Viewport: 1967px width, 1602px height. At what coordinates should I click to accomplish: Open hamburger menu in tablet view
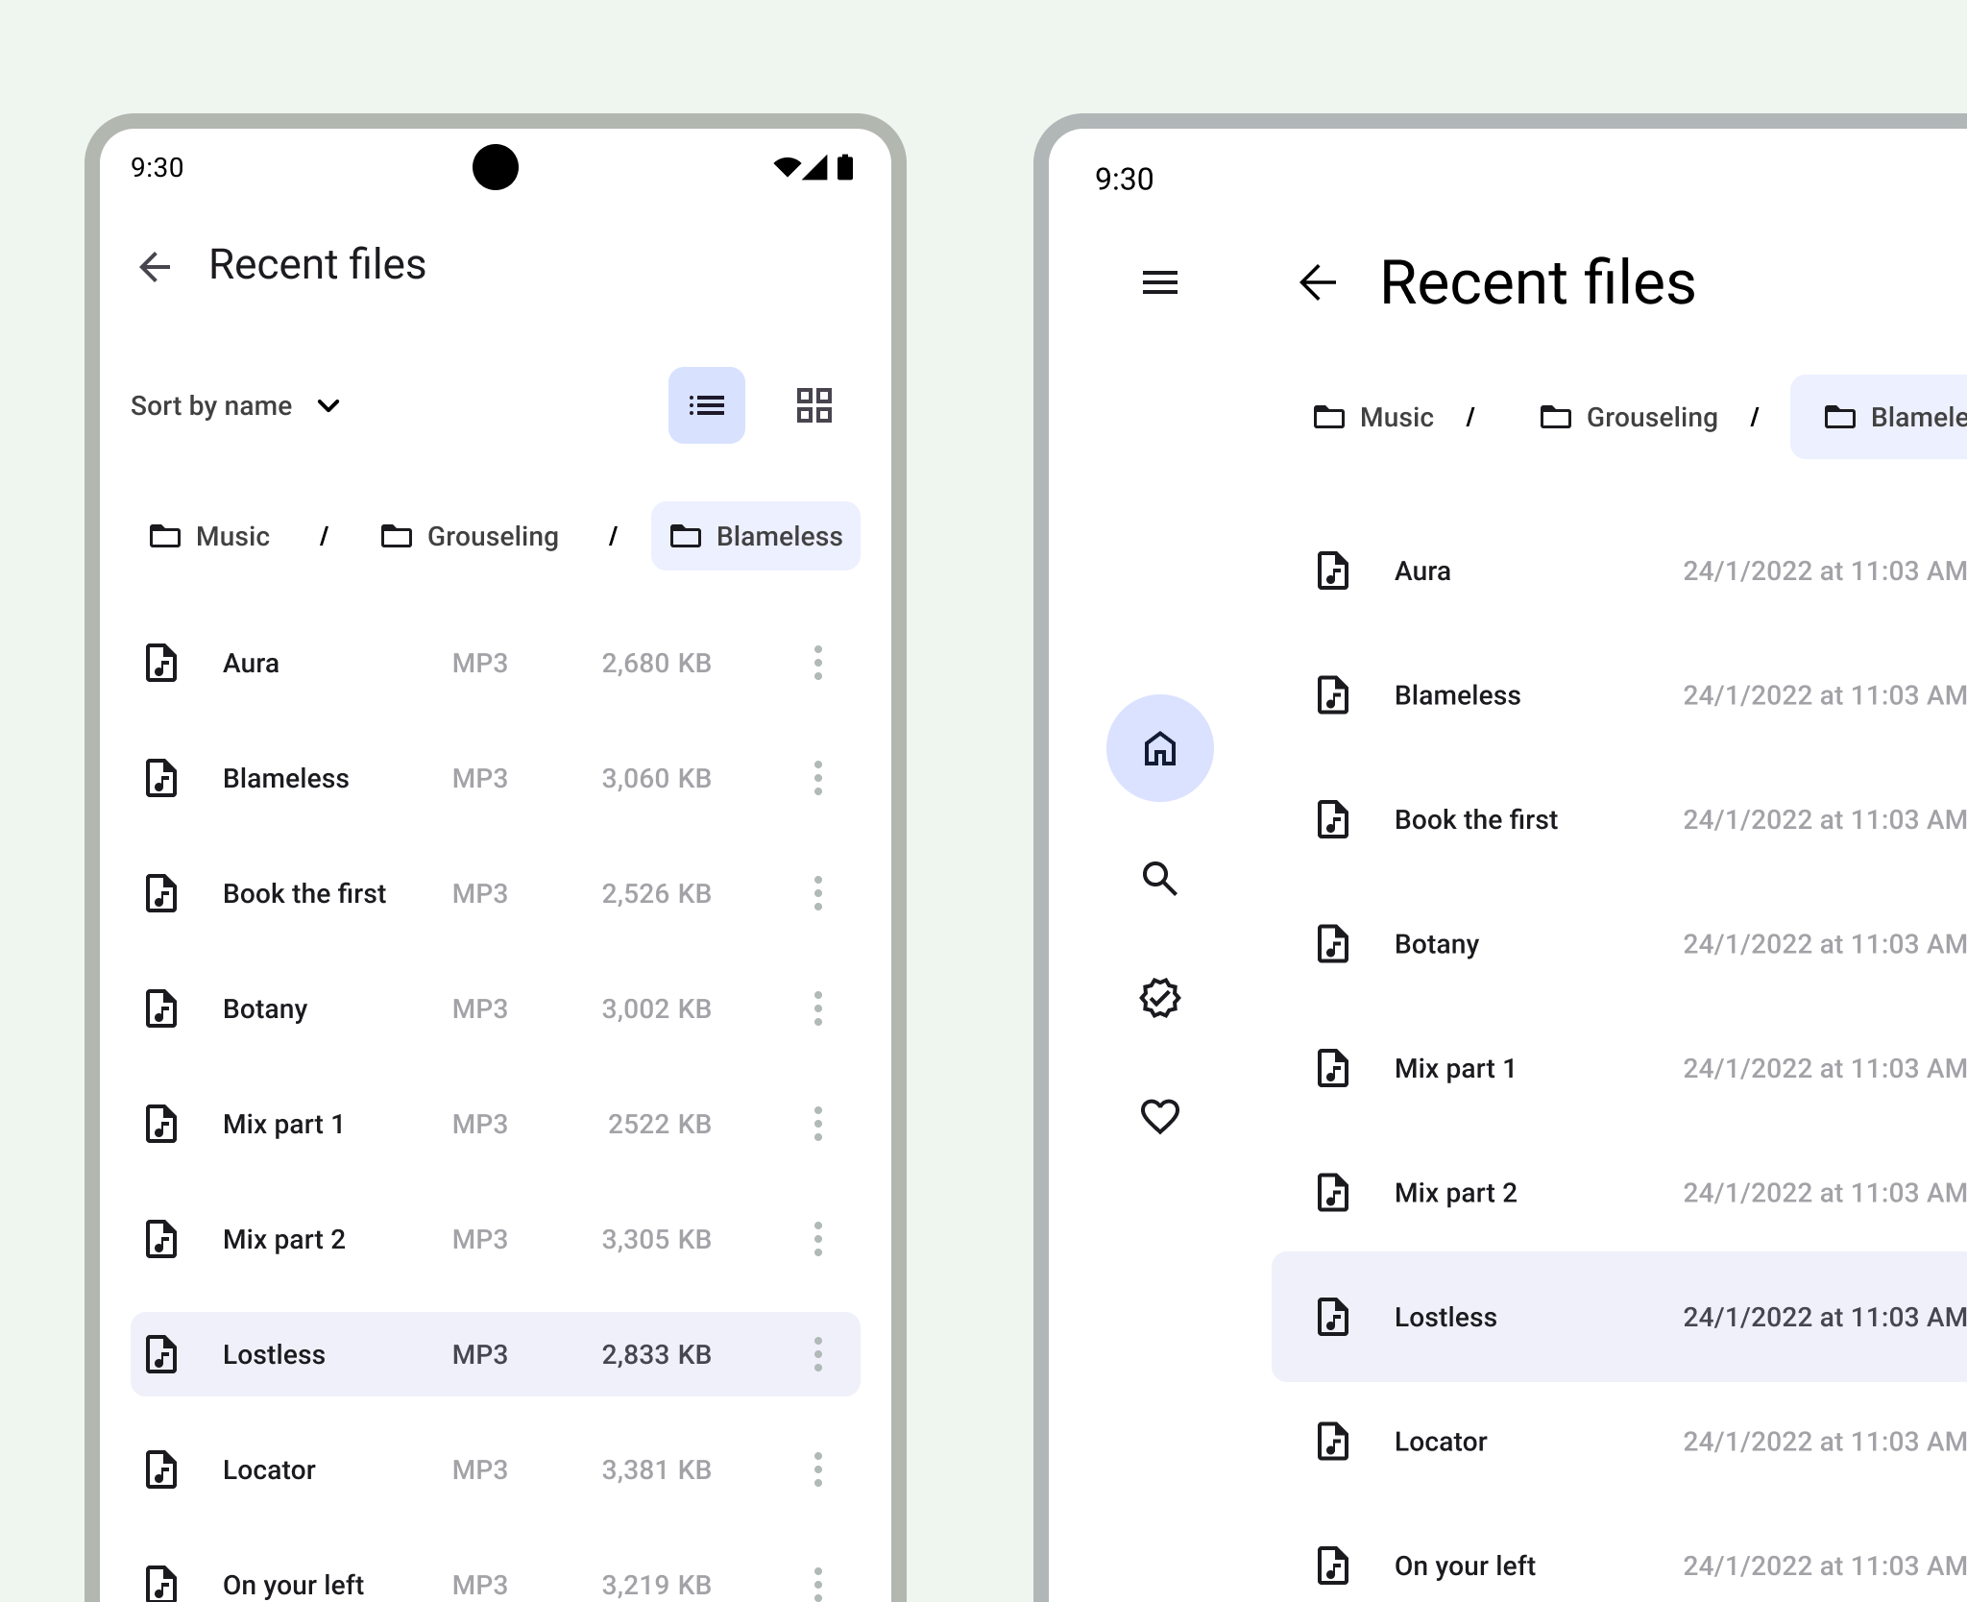coord(1161,282)
